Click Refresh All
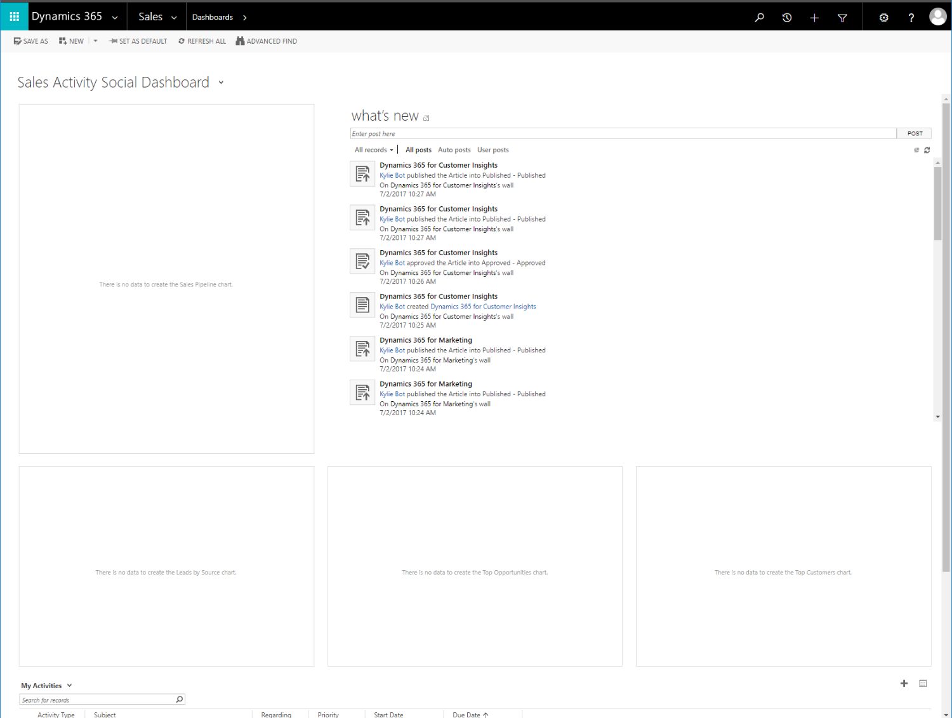 tap(202, 41)
